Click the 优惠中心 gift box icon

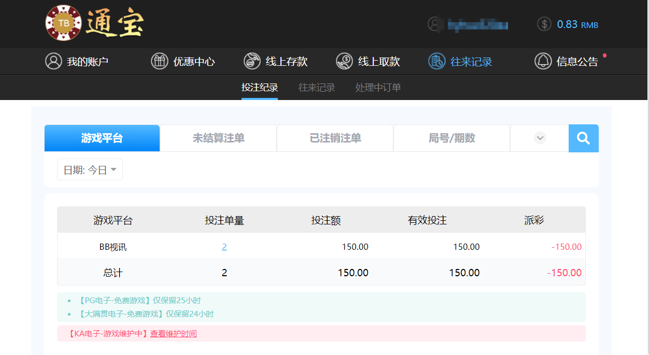(159, 61)
